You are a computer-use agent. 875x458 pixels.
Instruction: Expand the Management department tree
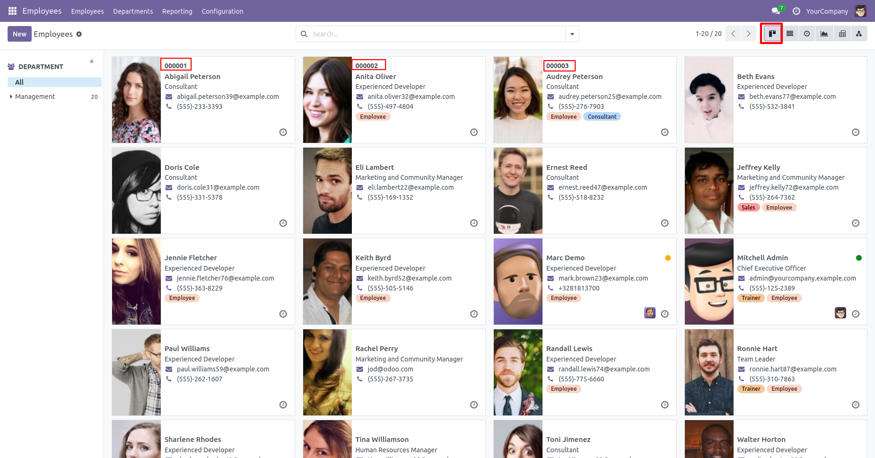[11, 97]
